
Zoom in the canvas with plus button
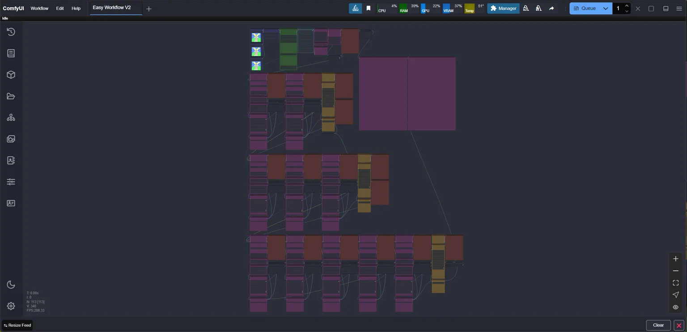click(x=675, y=259)
